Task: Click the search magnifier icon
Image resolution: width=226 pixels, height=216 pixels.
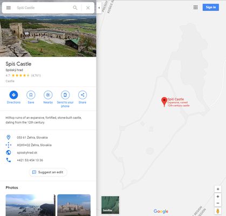Action: tap(75, 8)
